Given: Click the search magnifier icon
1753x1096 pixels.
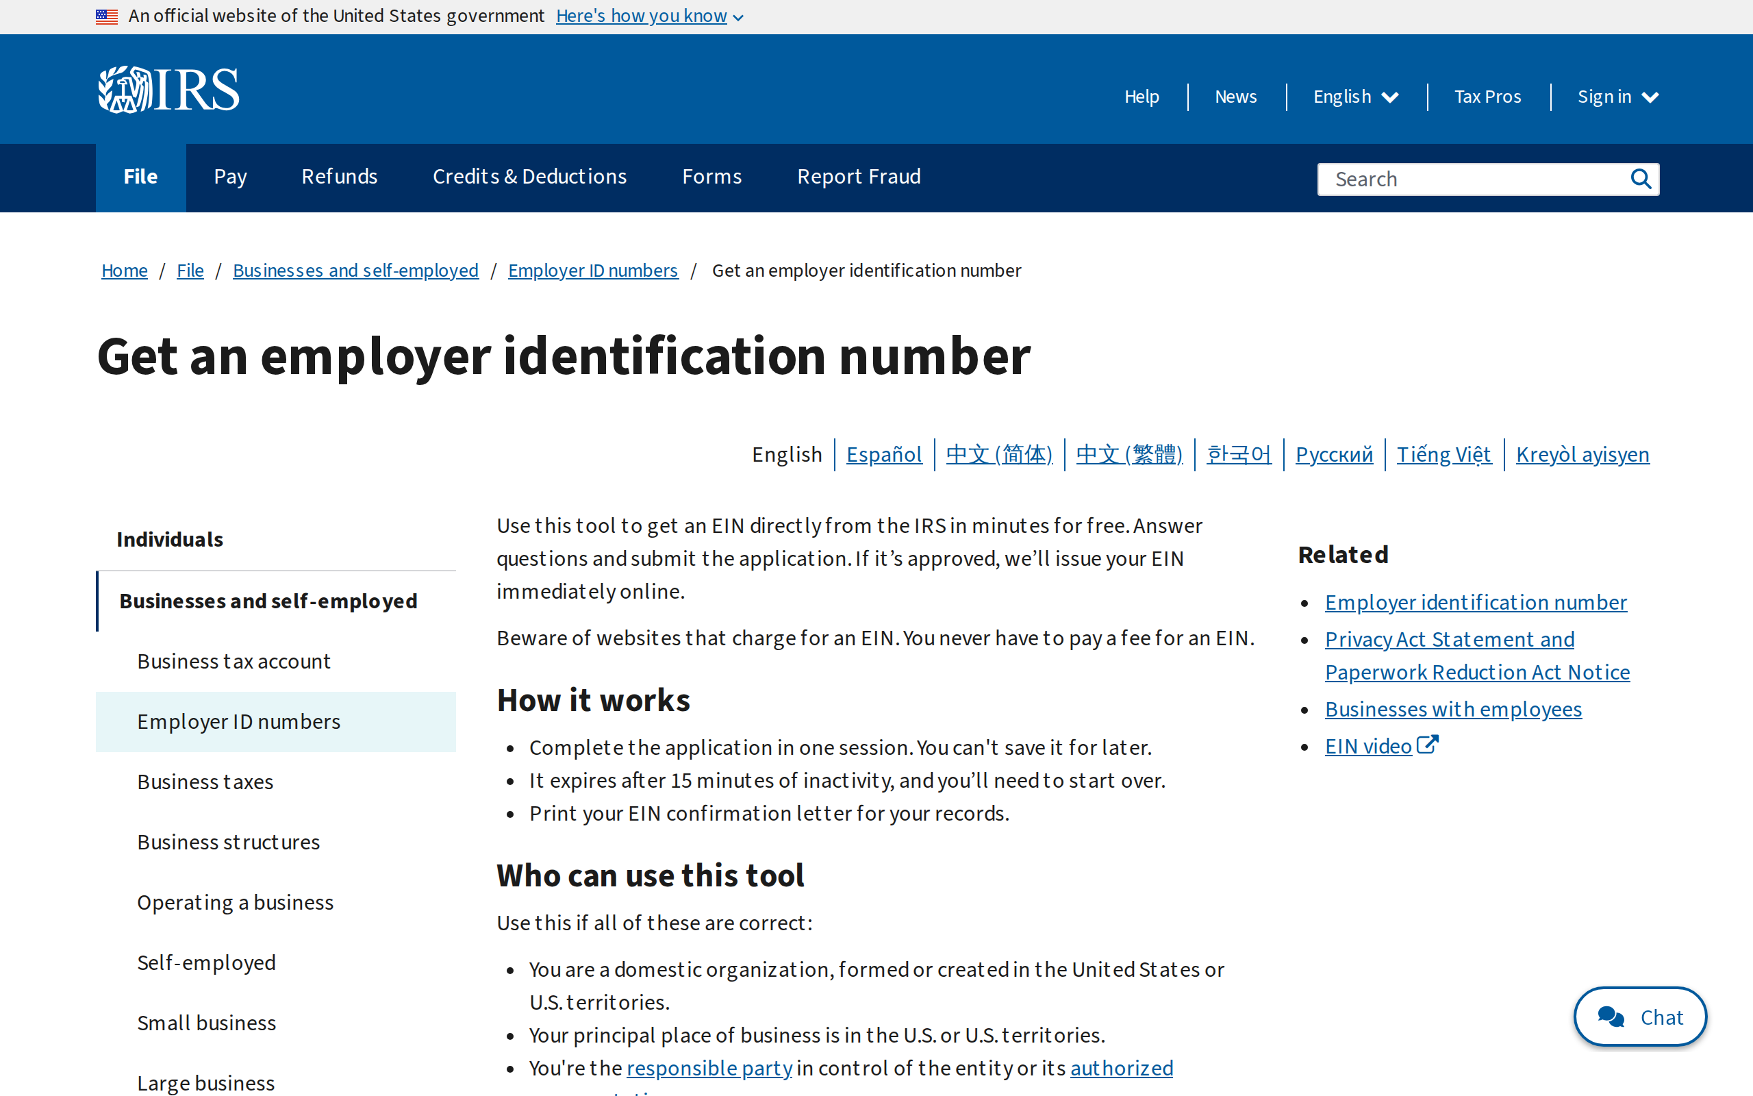Looking at the screenshot, I should coord(1641,179).
